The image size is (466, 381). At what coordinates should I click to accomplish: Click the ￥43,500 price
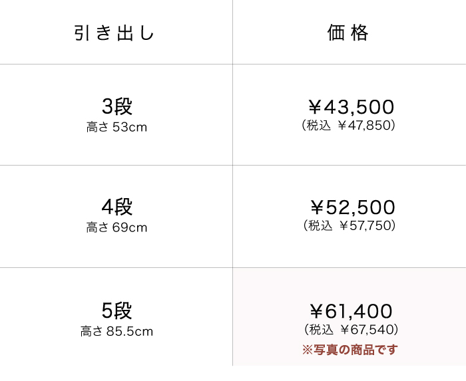[x=351, y=107]
